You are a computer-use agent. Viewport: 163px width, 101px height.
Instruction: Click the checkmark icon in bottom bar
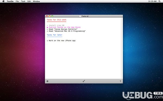[84, 81]
